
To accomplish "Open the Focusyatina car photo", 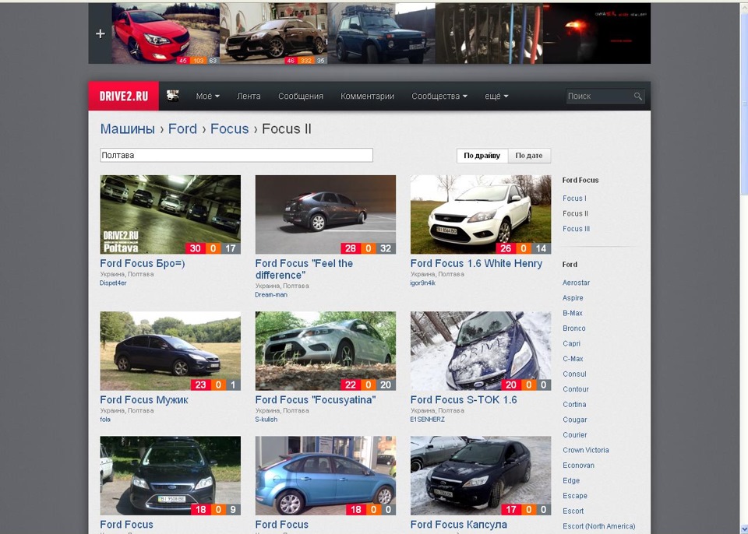I will click(326, 351).
